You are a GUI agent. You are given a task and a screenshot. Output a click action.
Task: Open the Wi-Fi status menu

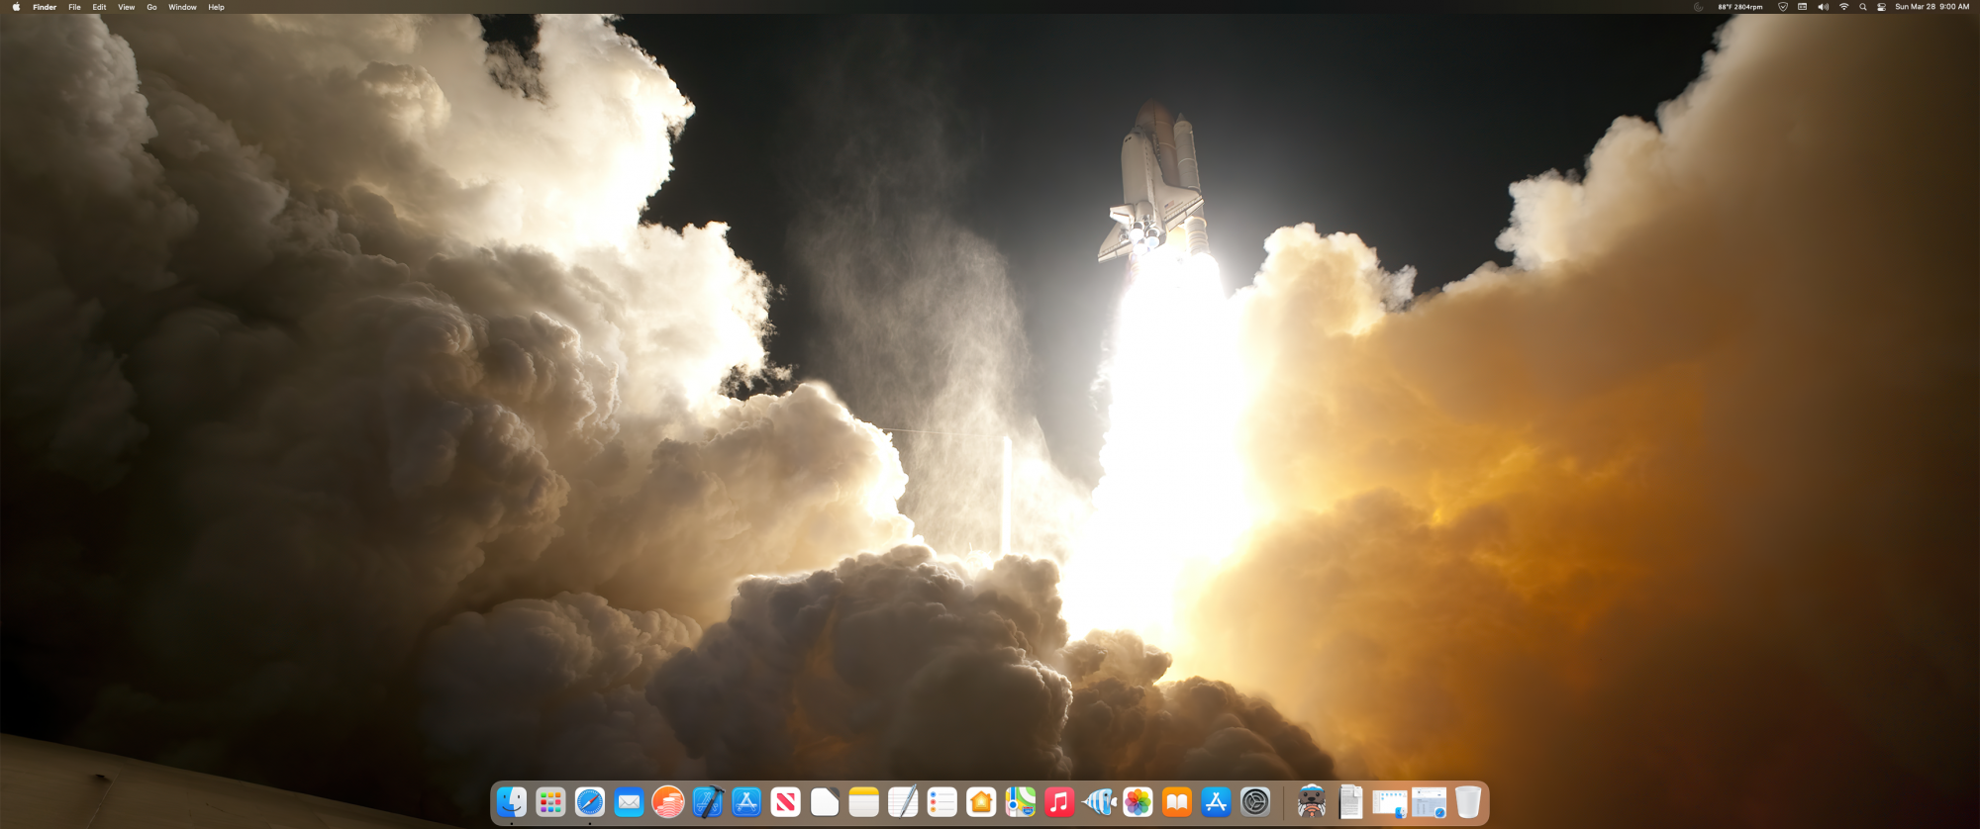tap(1843, 7)
